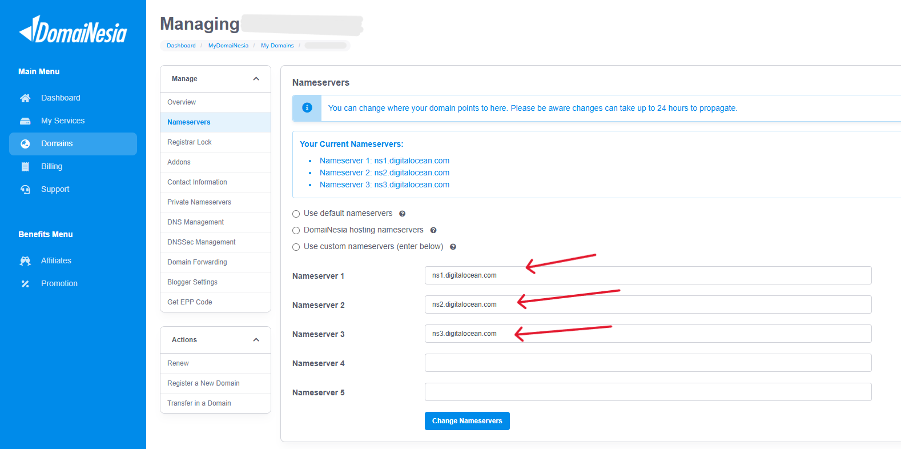Click the Affiliates icon in Benefits Menu
Image resolution: width=901 pixels, height=449 pixels.
25,261
